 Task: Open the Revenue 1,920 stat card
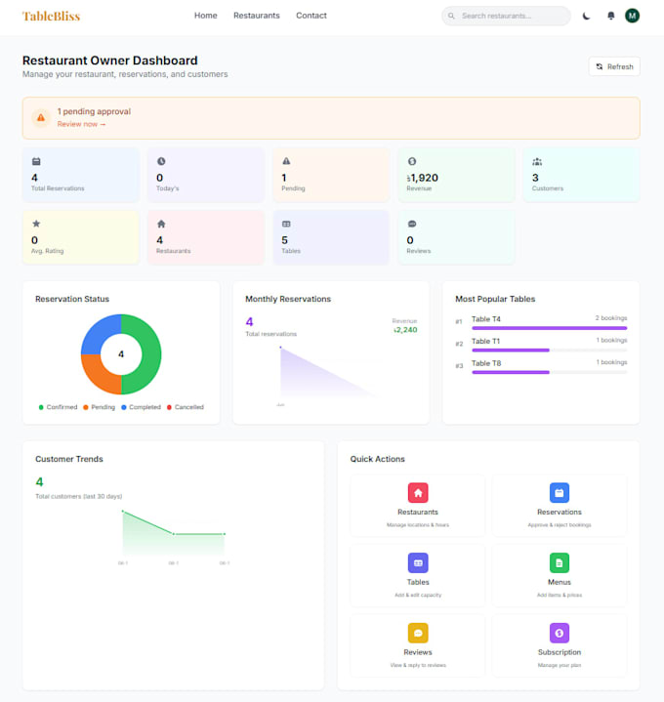[456, 175]
